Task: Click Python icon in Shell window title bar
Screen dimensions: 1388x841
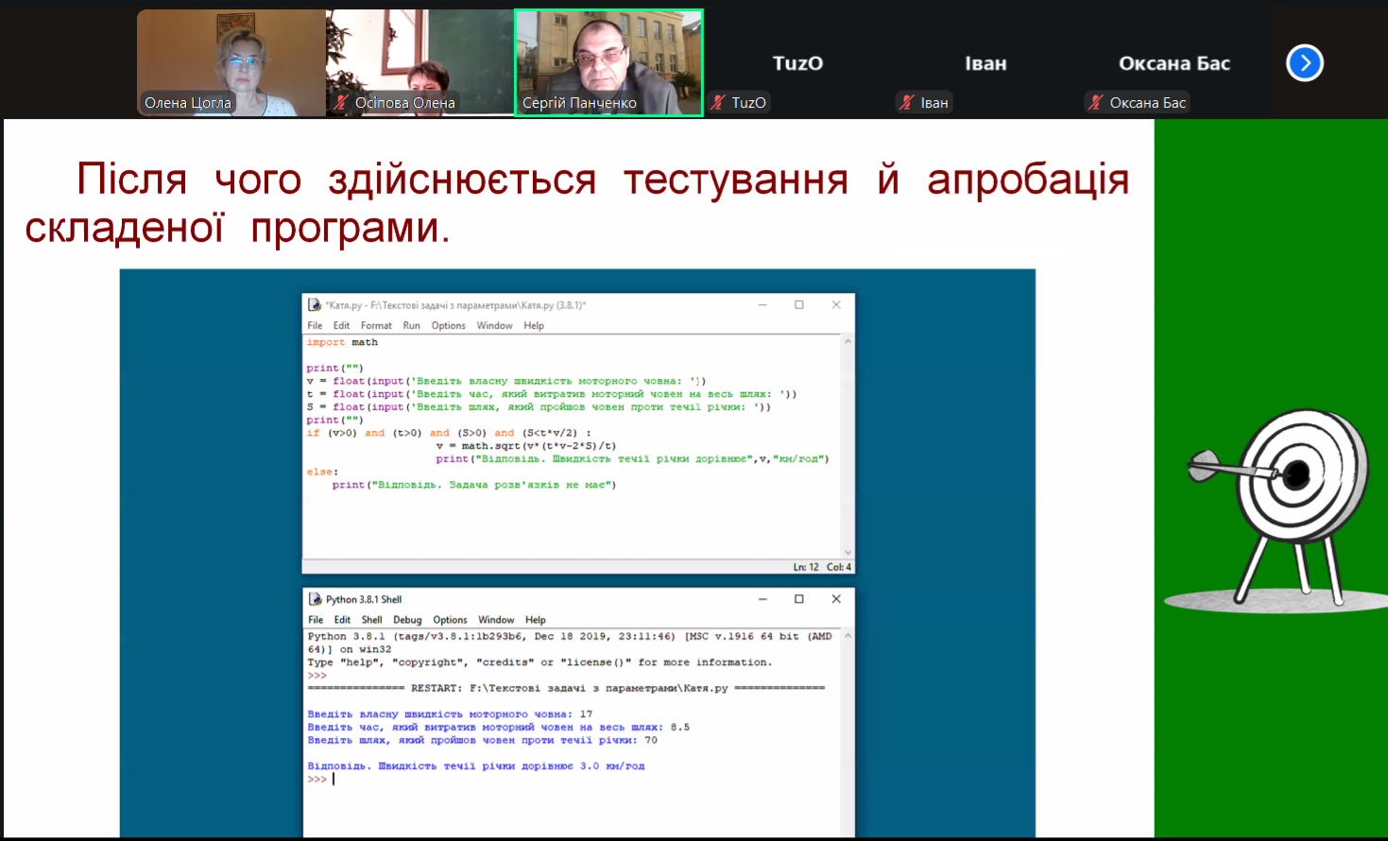Action: pos(315,599)
